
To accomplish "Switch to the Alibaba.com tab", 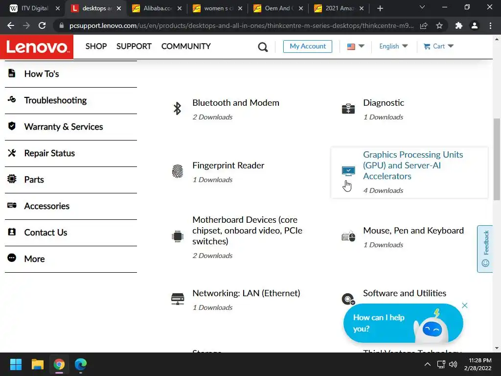I will pyautogui.click(x=158, y=8).
